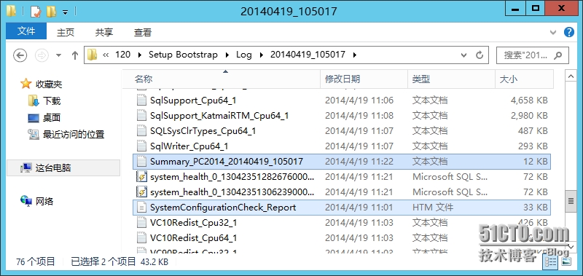The image size is (583, 276).
Task: Click the Back navigation arrow
Action: pyautogui.click(x=20, y=55)
